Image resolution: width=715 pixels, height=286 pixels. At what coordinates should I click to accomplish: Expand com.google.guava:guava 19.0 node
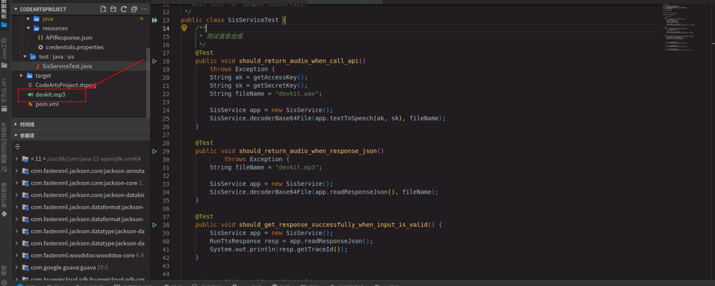[x=17, y=268]
